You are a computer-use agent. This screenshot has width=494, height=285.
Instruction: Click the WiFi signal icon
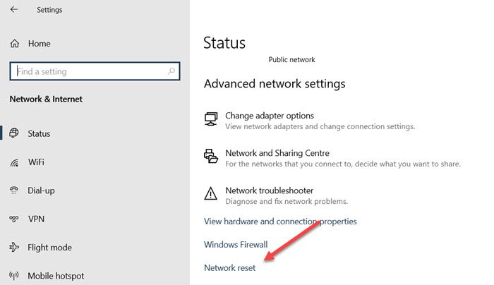coord(15,162)
